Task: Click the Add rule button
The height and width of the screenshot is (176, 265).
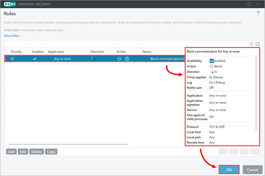Action: tap(11, 152)
